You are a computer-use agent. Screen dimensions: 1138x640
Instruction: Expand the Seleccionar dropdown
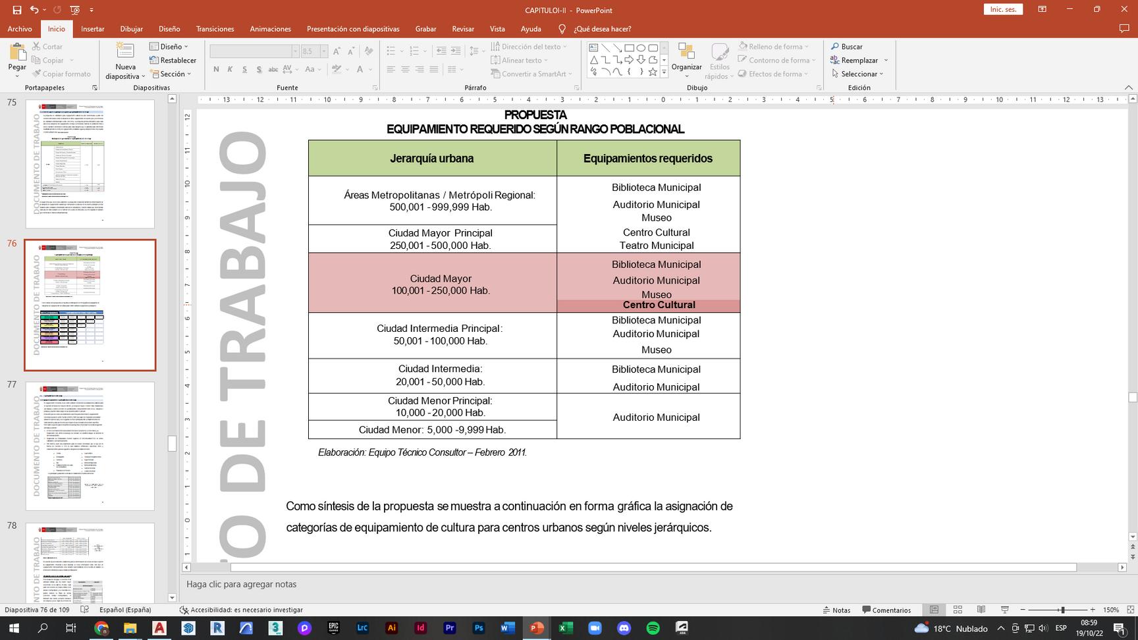pyautogui.click(x=857, y=74)
